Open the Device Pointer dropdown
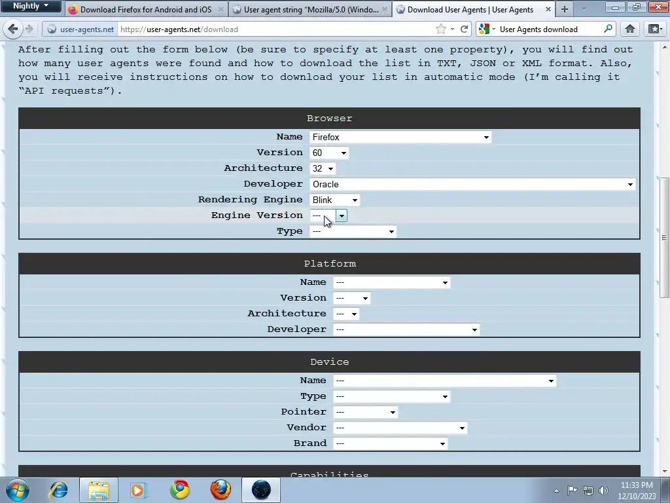670x503 pixels. pos(365,413)
